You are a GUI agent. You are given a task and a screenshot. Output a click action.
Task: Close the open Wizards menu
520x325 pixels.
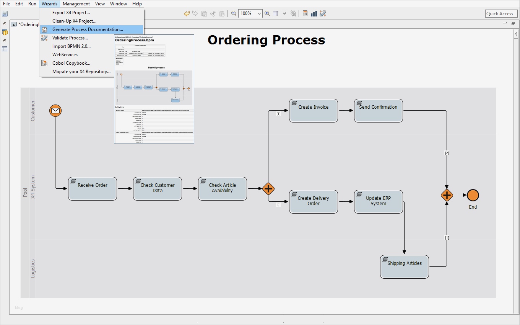coord(49,4)
